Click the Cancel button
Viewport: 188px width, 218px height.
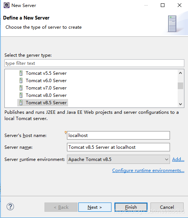[x=167, y=207]
